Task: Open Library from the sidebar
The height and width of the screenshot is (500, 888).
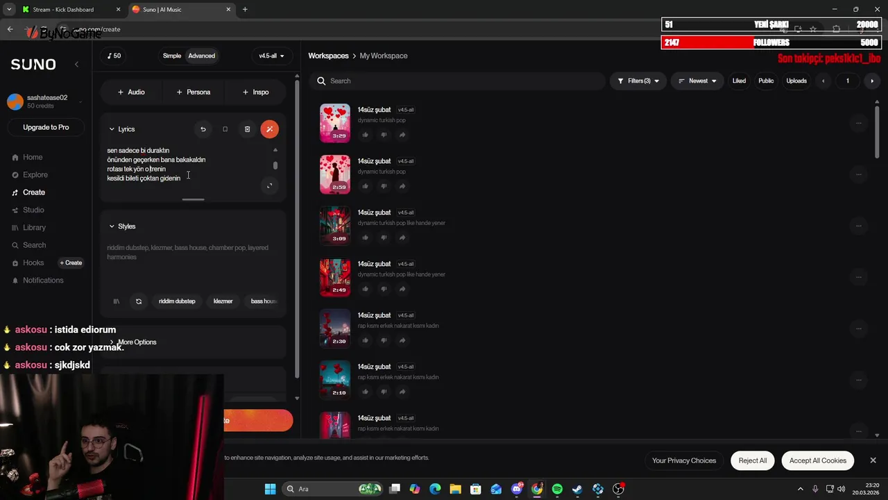Action: (29, 228)
